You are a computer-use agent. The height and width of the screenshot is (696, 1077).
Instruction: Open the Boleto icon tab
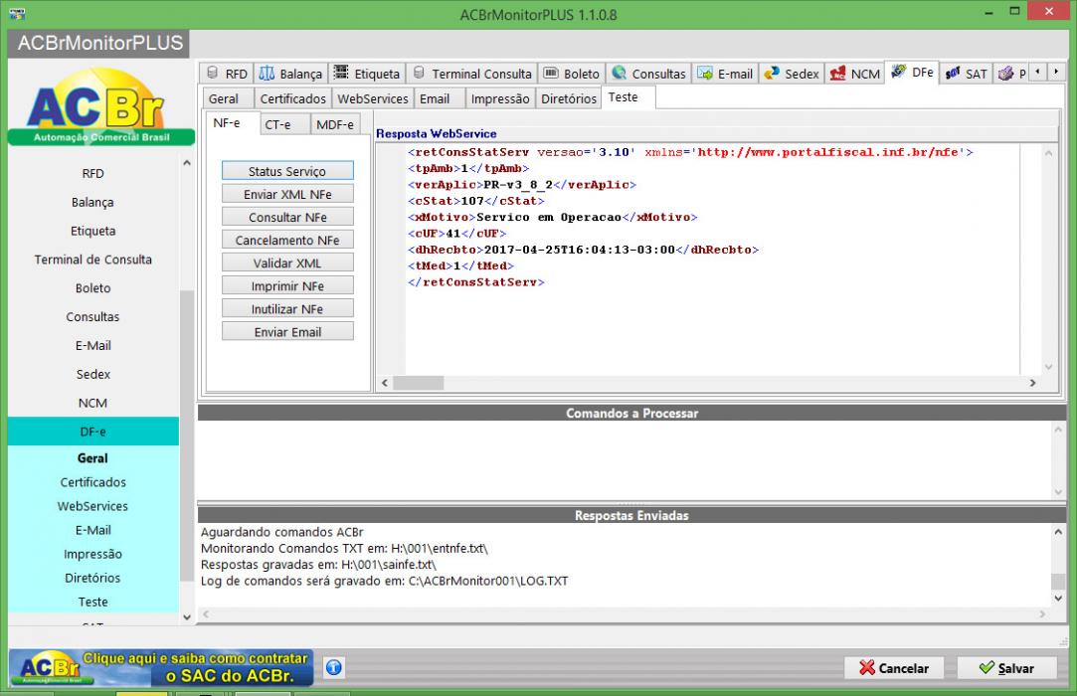[x=572, y=74]
